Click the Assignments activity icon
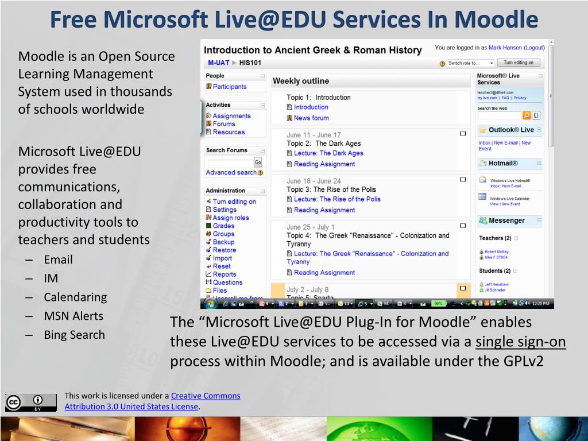This screenshot has height=441, width=588. [208, 116]
